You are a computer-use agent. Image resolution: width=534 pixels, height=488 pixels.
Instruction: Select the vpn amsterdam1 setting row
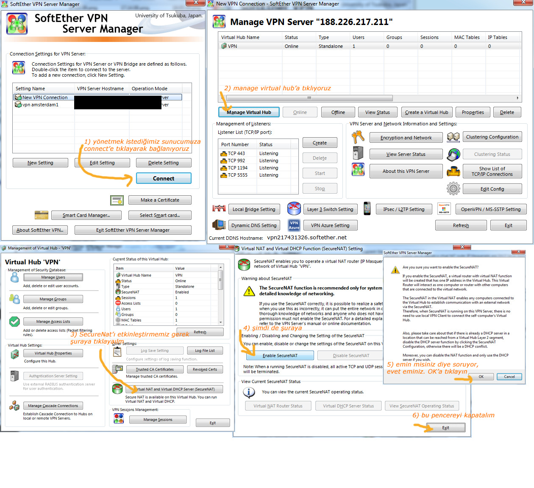98,105
